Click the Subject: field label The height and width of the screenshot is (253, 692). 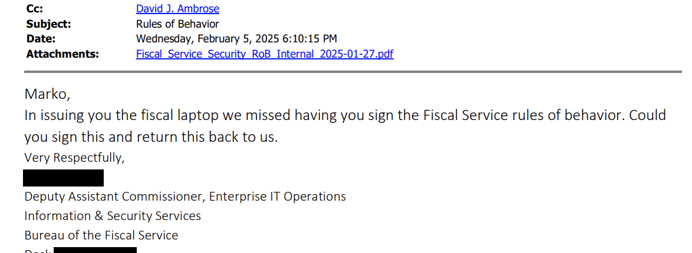pyautogui.click(x=48, y=24)
